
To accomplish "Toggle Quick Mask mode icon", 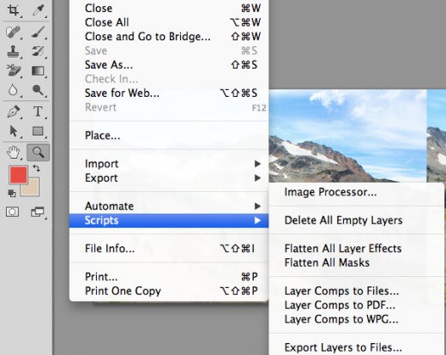I will coord(12,212).
